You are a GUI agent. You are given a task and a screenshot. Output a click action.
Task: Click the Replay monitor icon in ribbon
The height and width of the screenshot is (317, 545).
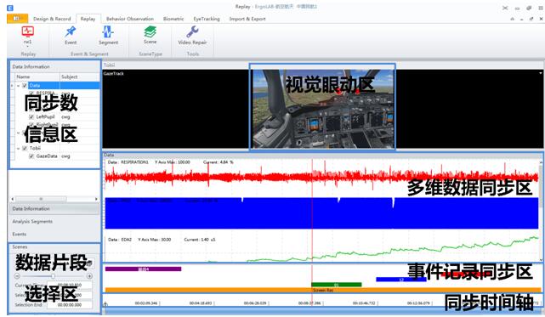tap(27, 31)
